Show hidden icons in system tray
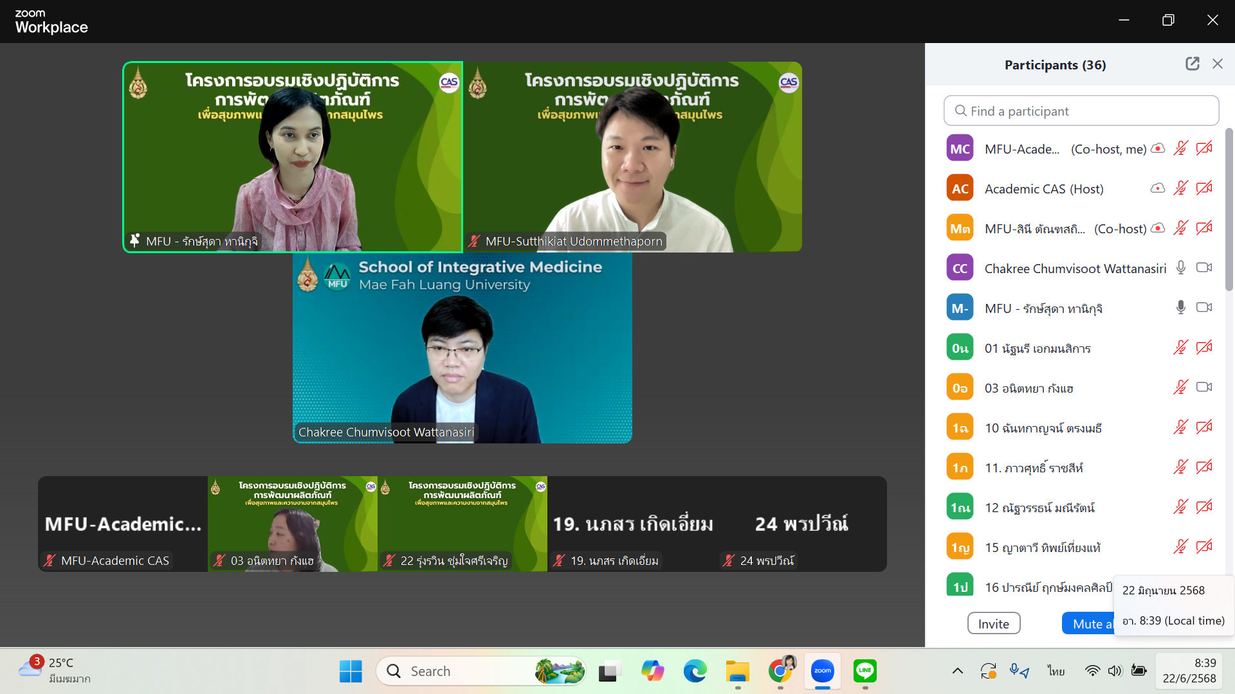 coord(958,672)
